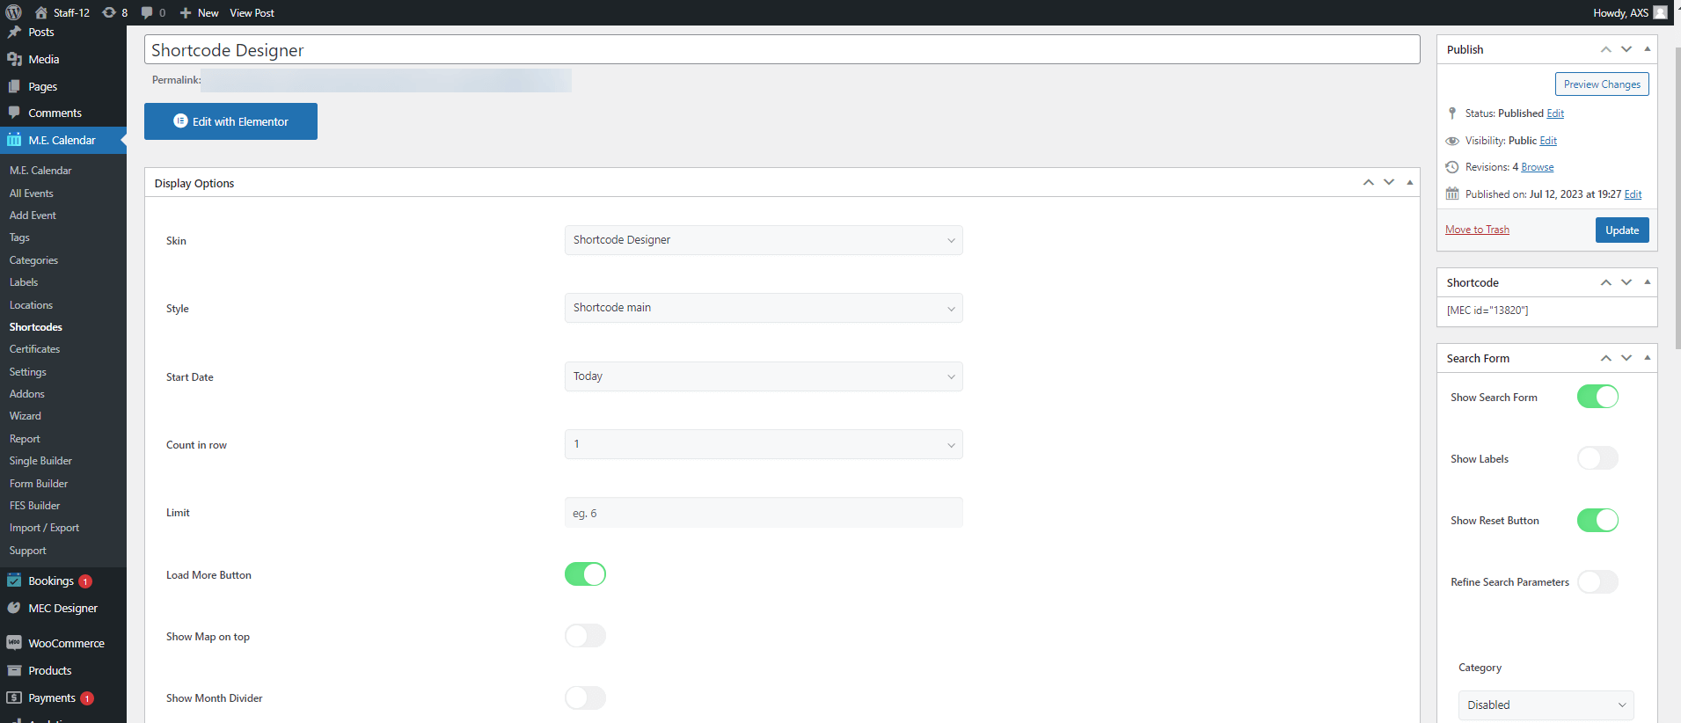Open WooCommerce from the sidebar
1681x723 pixels.
click(66, 643)
